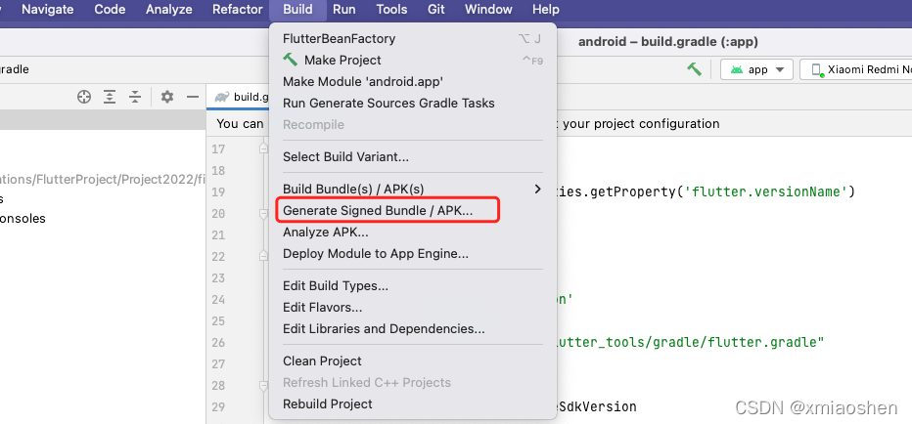Click the phone icon in device selector
This screenshot has height=424, width=912.
817,70
